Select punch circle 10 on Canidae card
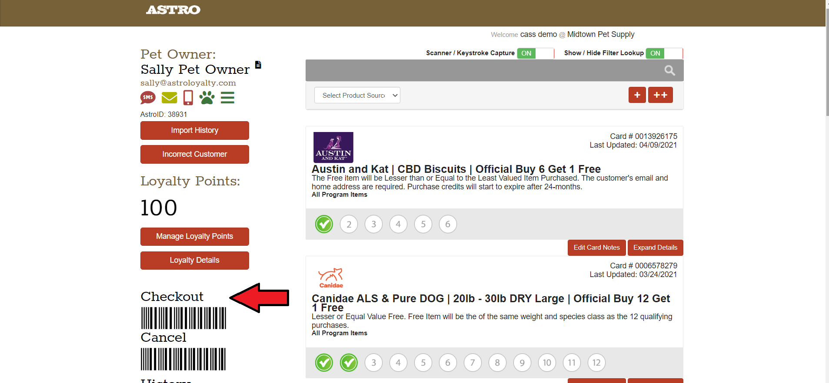 [547, 363]
